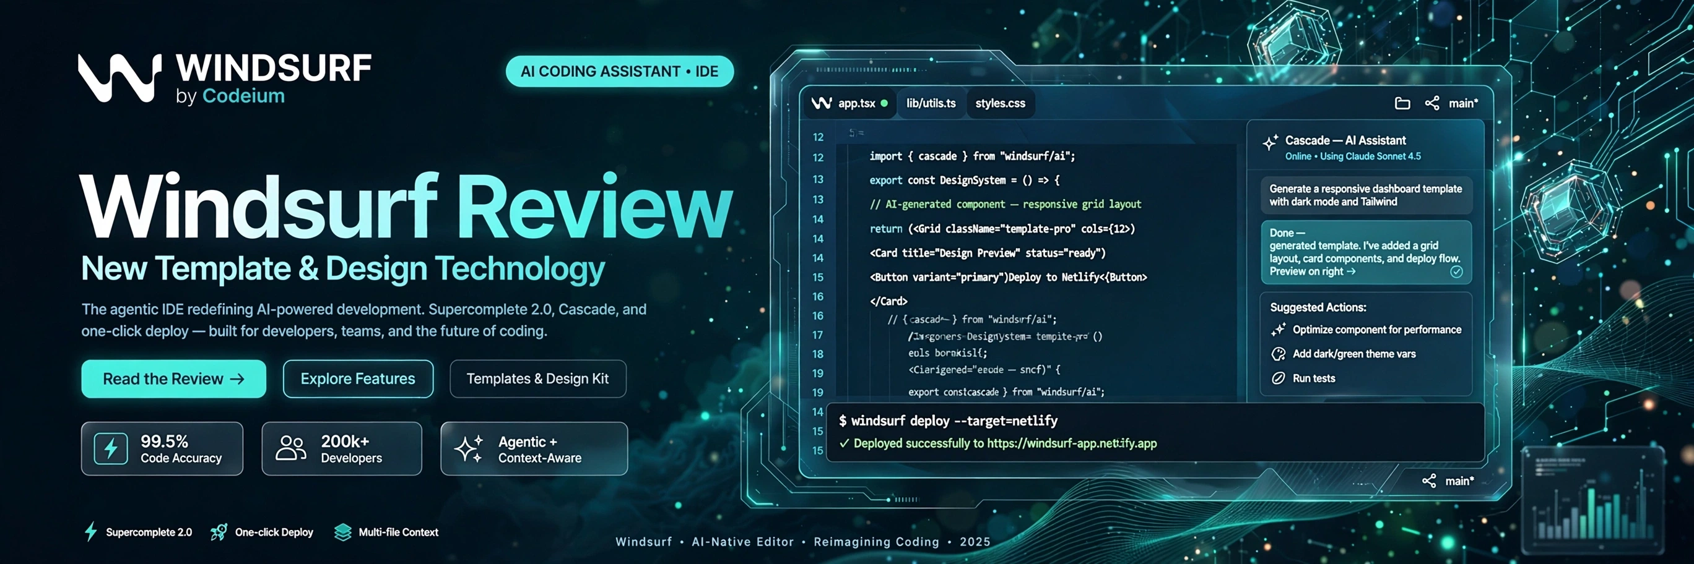Click the Supercomplete 2.0 bolt icon

pyautogui.click(x=91, y=531)
